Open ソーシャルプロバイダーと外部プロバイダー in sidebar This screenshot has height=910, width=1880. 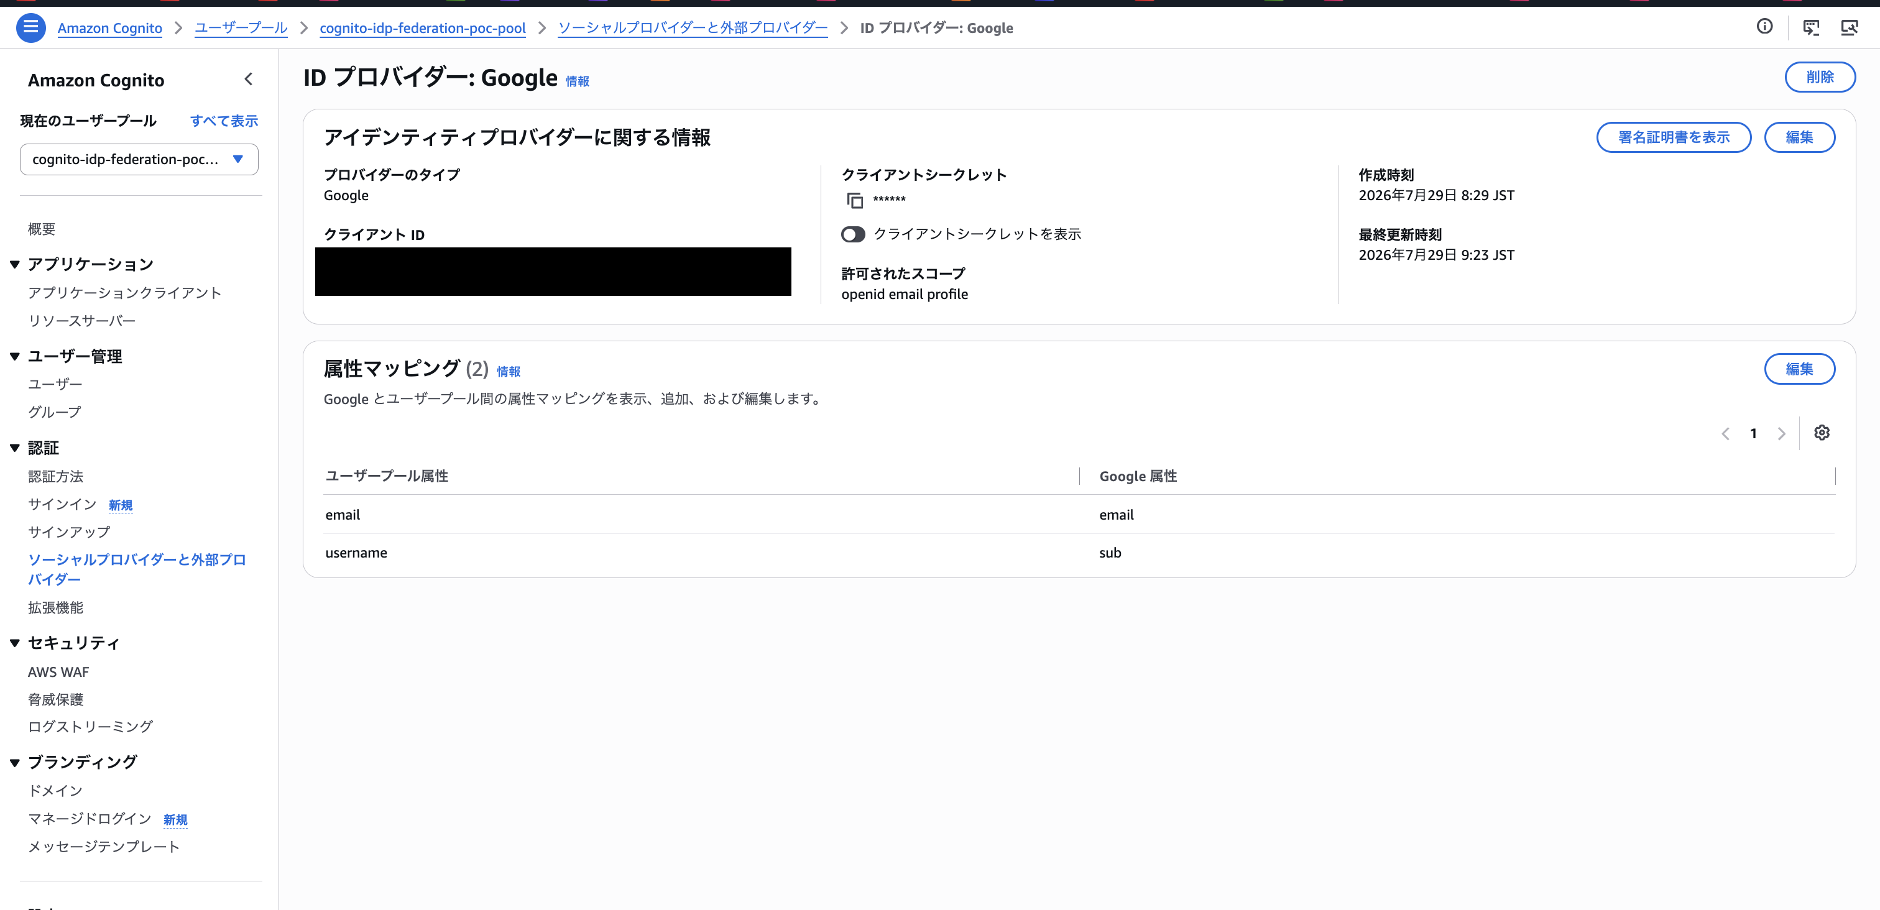pyautogui.click(x=137, y=569)
